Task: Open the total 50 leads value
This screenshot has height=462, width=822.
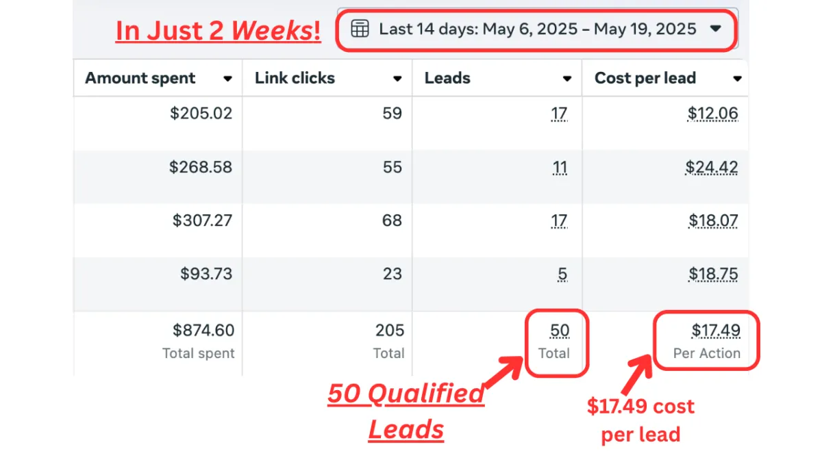Action: (x=560, y=331)
